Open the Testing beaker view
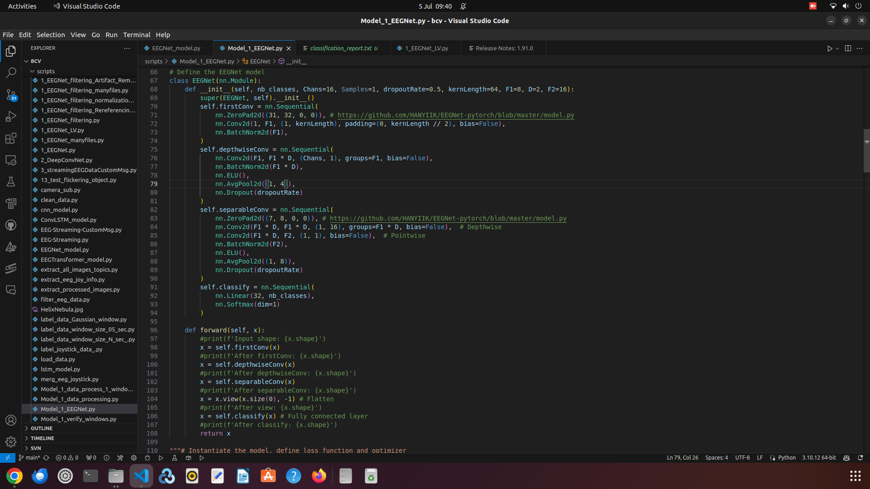This screenshot has height=489, width=870. click(x=11, y=182)
